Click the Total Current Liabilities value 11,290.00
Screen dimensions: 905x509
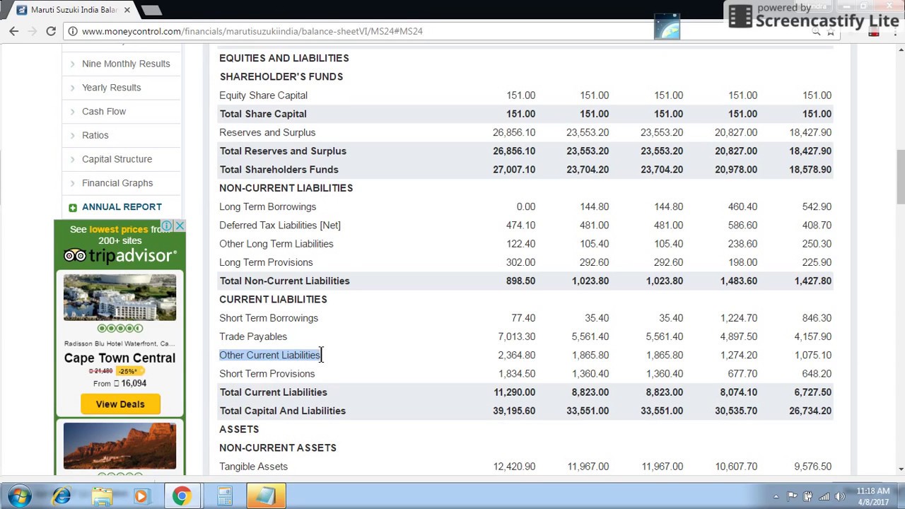(514, 392)
